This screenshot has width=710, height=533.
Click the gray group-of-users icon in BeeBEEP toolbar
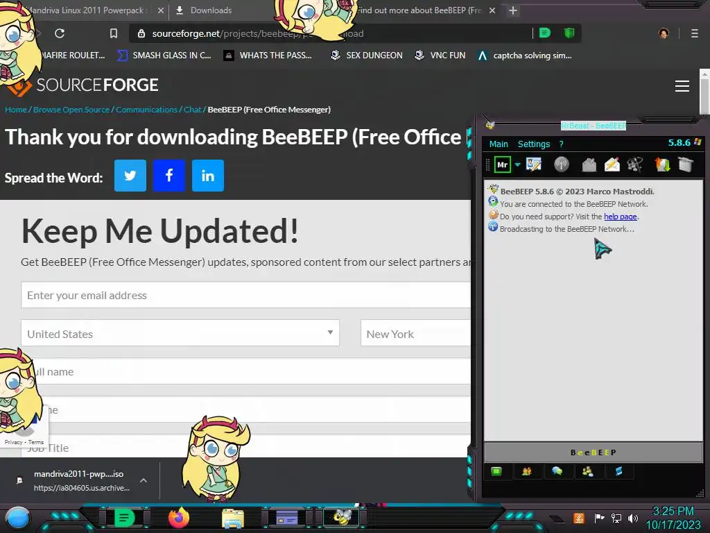point(635,164)
